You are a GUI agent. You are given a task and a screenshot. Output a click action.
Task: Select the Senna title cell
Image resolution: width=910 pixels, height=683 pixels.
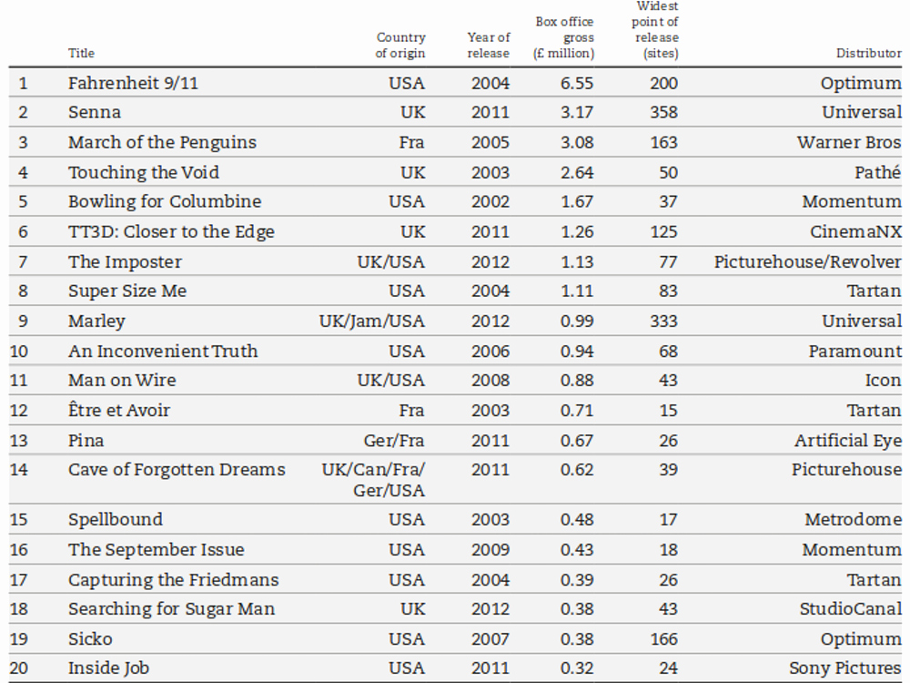pyautogui.click(x=95, y=112)
